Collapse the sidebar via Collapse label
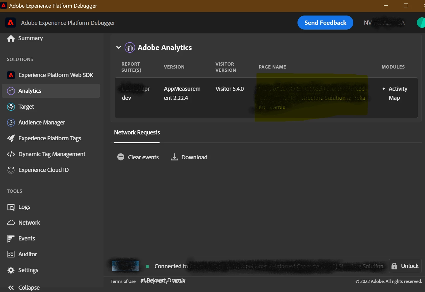 pos(29,288)
